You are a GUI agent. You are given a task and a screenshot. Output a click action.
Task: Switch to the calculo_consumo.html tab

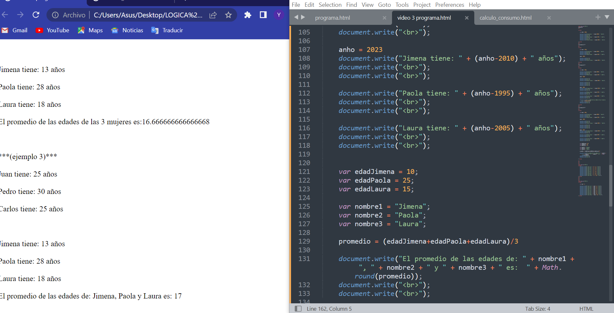point(506,18)
